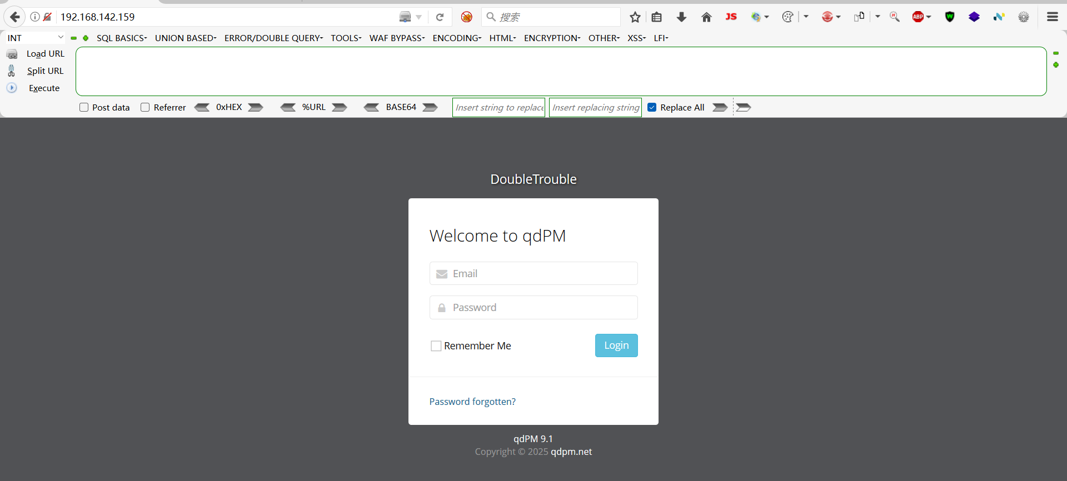Toggle the red JS extension icon
Image resolution: width=1067 pixels, height=481 pixels.
[731, 17]
